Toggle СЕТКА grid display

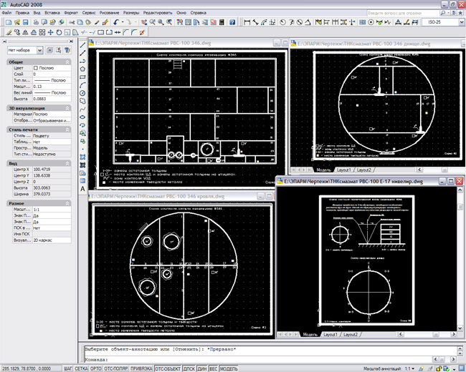click(x=82, y=368)
